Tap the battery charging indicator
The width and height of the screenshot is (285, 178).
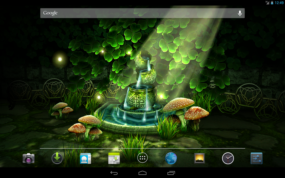272,3
